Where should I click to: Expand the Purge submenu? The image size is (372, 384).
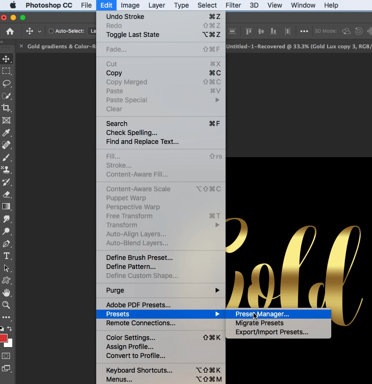(161, 290)
